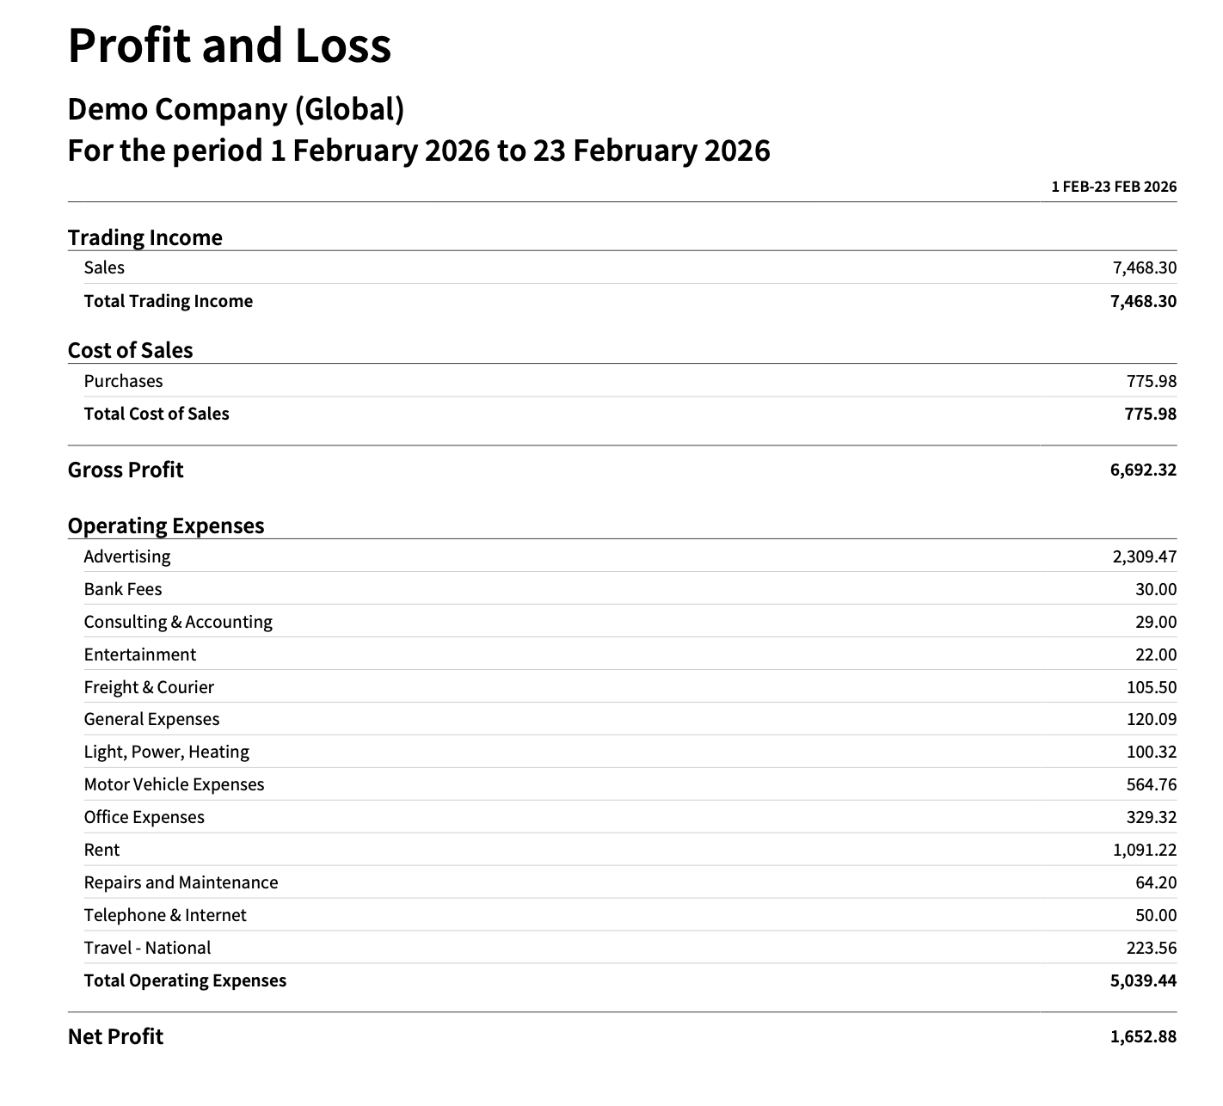
Task: Open Telephone & Internet line
Action: (165, 915)
